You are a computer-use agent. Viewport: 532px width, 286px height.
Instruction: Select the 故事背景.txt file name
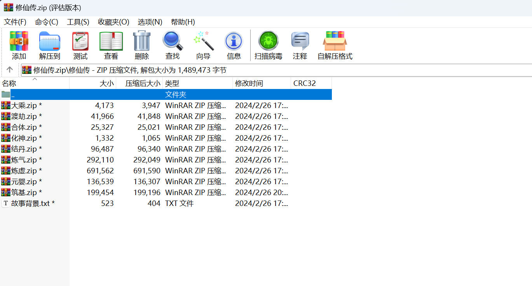(33, 203)
